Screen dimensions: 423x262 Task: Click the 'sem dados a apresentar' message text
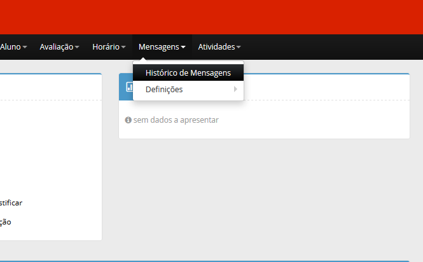point(176,120)
